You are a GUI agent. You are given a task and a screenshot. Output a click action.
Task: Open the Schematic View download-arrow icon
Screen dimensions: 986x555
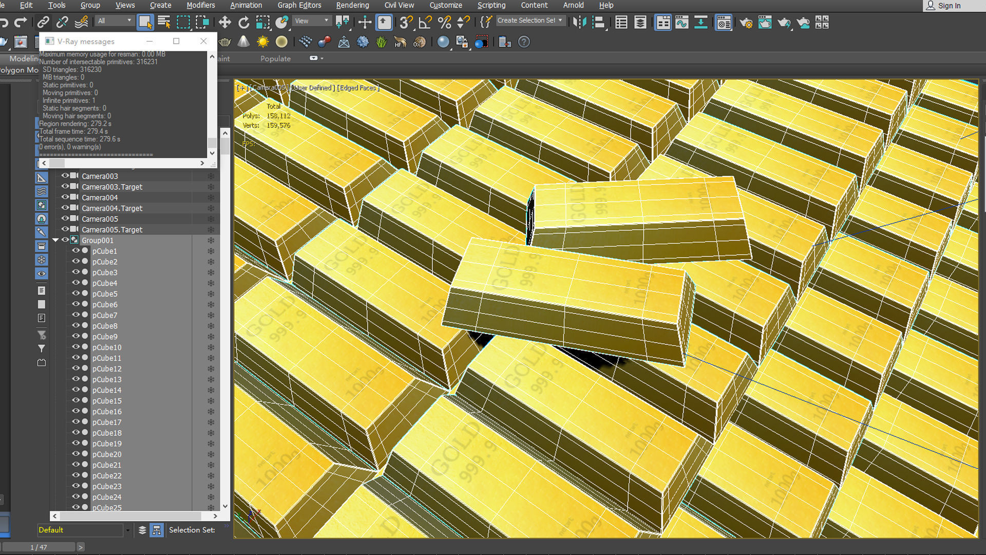point(700,22)
